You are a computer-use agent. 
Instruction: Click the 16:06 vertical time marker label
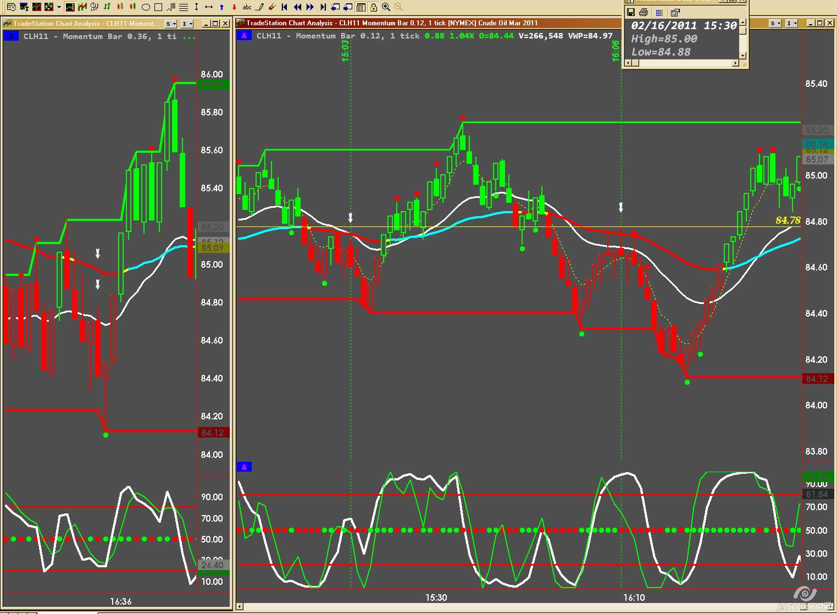(616, 51)
